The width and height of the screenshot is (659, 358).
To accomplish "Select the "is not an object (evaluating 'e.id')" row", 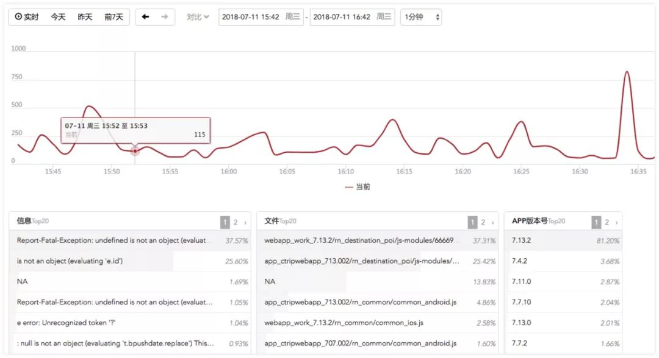I will [130, 261].
